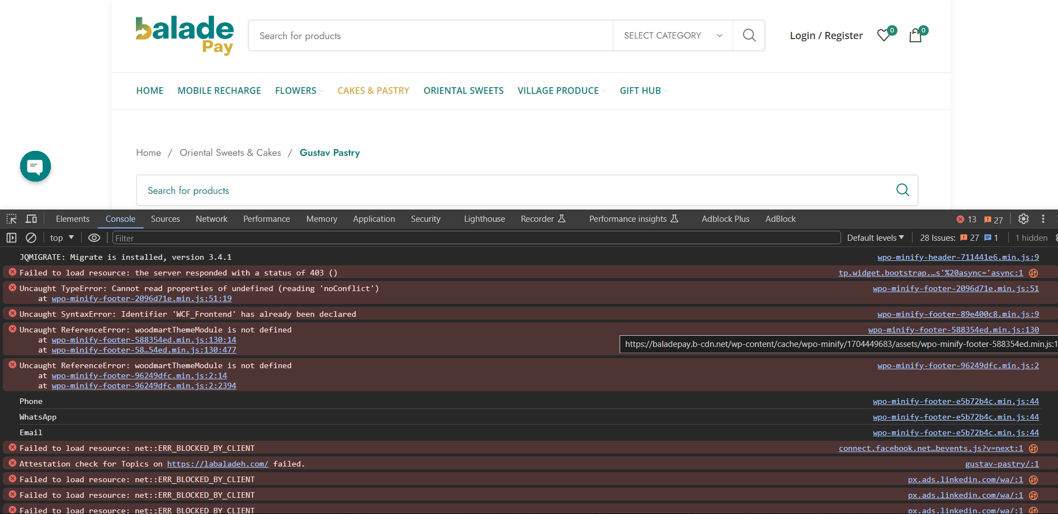Open the top JavaScript context dropdown
Screen dimensions: 1058x514
click(62, 238)
